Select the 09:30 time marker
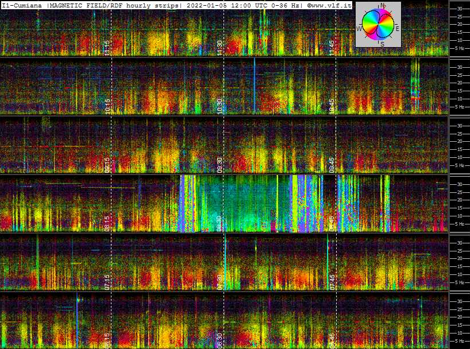 coord(219,165)
